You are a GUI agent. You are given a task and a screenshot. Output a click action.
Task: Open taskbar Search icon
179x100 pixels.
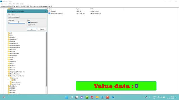(x=72, y=97)
